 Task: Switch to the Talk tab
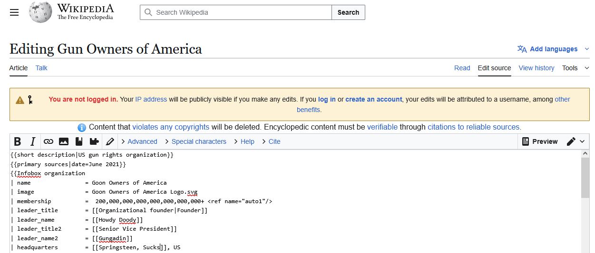(41, 68)
